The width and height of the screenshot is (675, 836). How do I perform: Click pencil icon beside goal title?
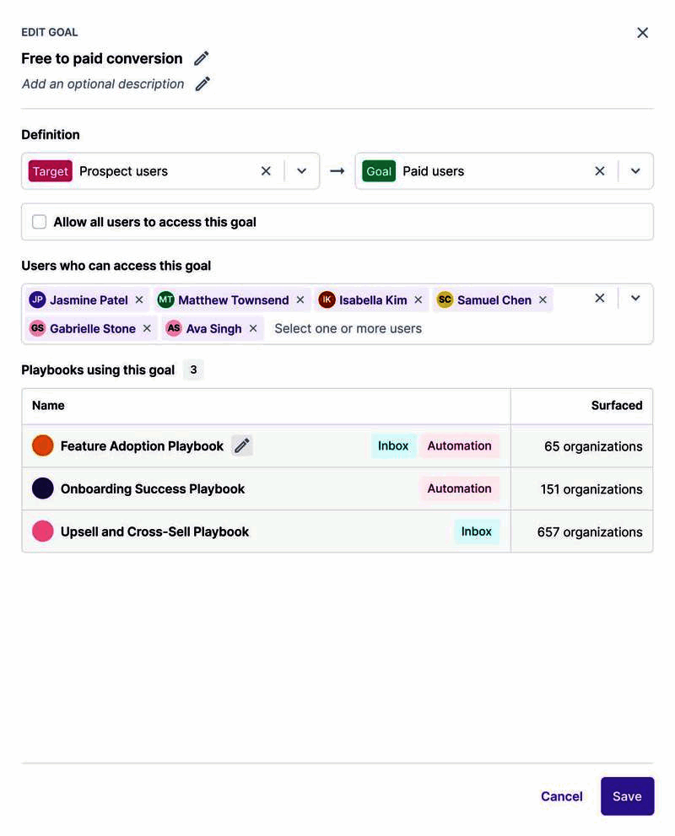coord(201,58)
